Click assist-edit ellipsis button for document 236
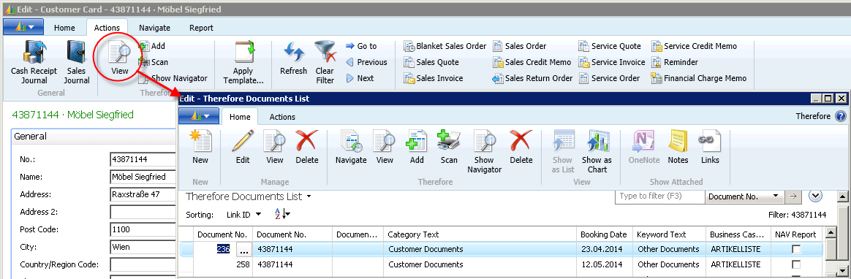This screenshot has width=851, height=279. [243, 250]
